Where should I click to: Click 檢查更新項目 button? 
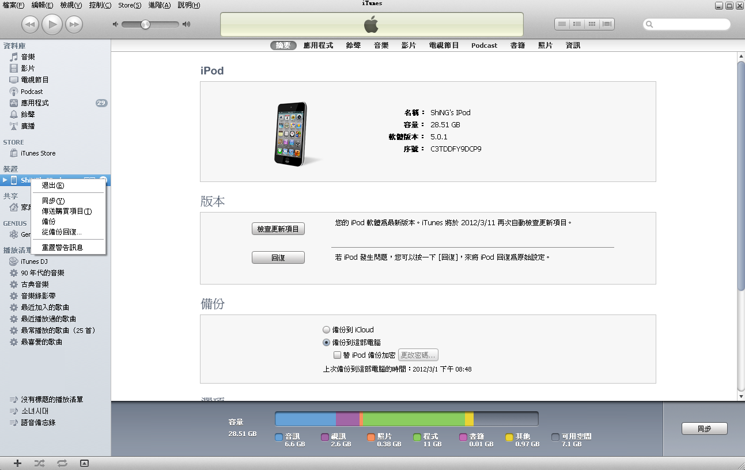pos(278,229)
